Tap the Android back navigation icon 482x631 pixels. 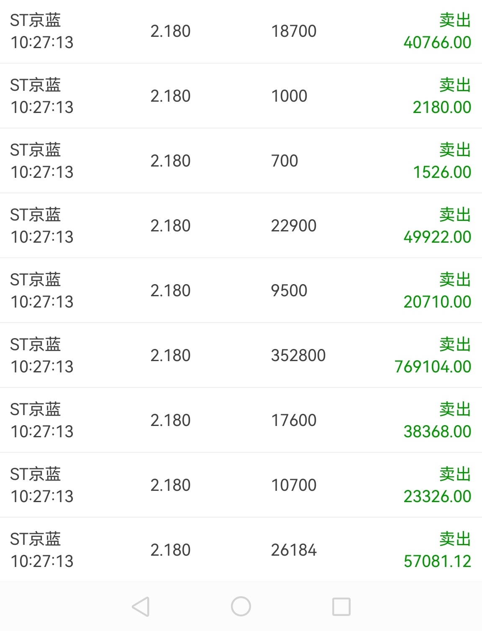pyautogui.click(x=141, y=607)
